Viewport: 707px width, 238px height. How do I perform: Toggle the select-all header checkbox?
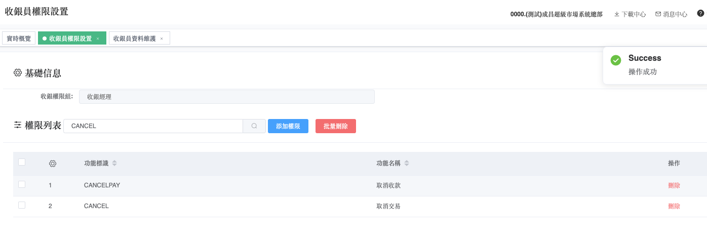click(22, 162)
